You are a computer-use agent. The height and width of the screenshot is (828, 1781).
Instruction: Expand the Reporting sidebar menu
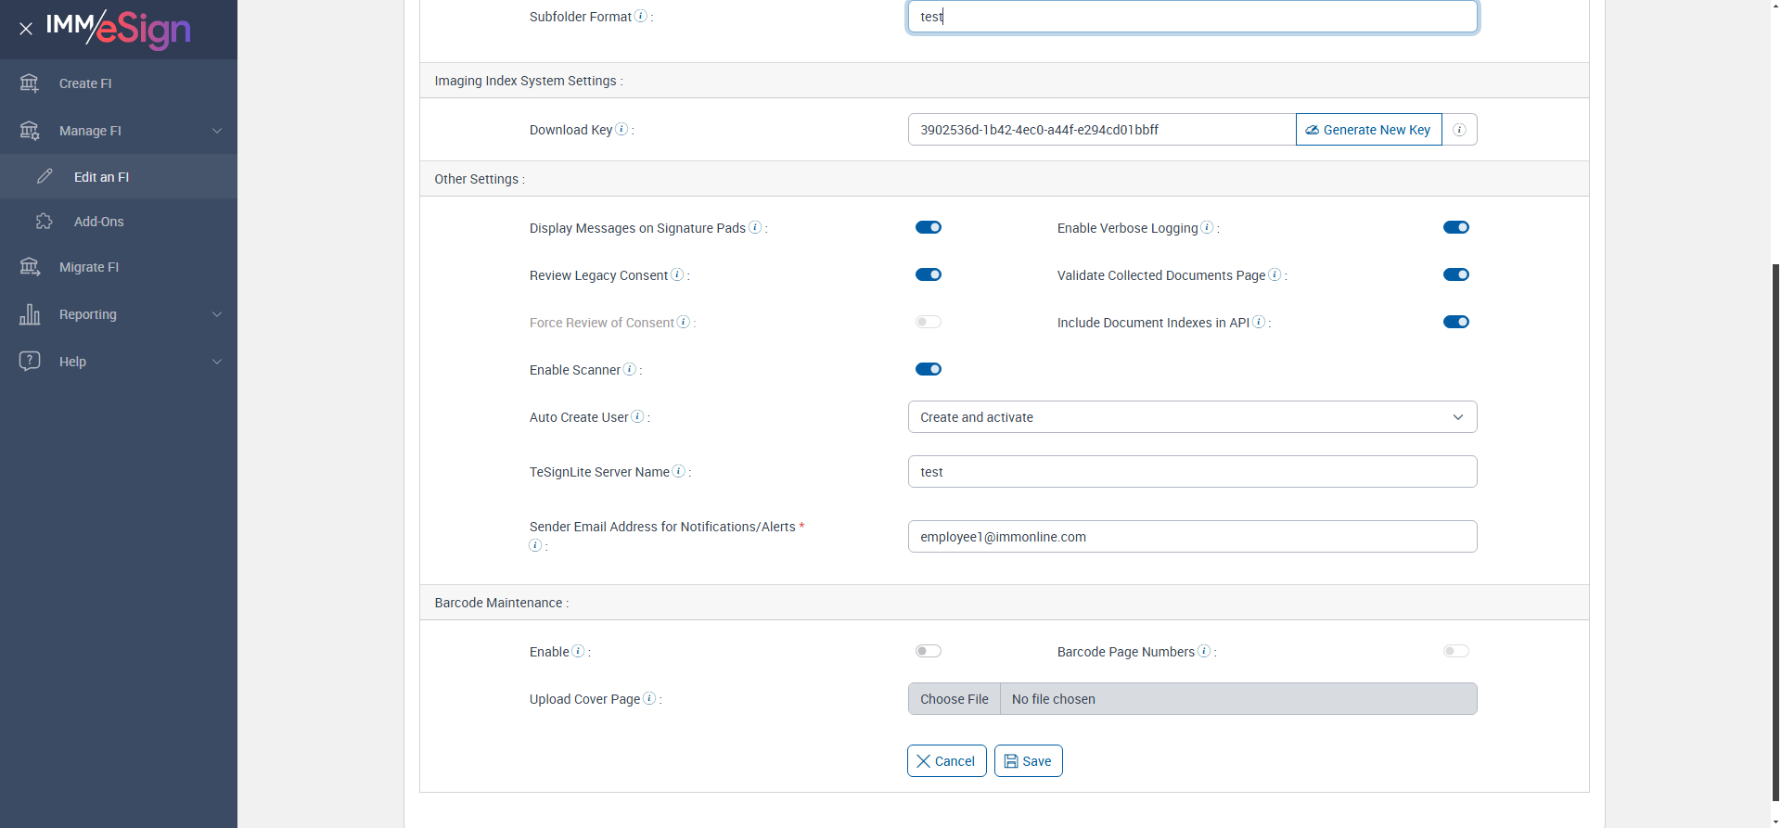[119, 314]
